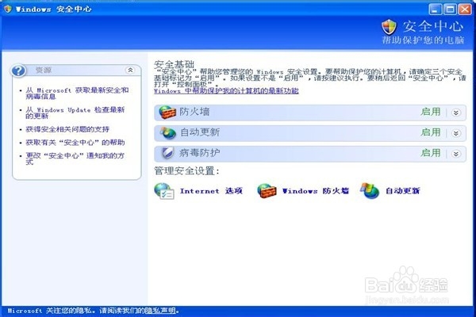Collapse the 资源 panel with its chevron
The image size is (476, 317).
tap(130, 70)
